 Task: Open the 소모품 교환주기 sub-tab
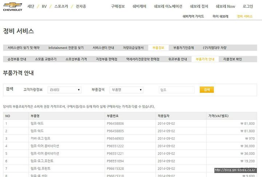click(x=45, y=59)
